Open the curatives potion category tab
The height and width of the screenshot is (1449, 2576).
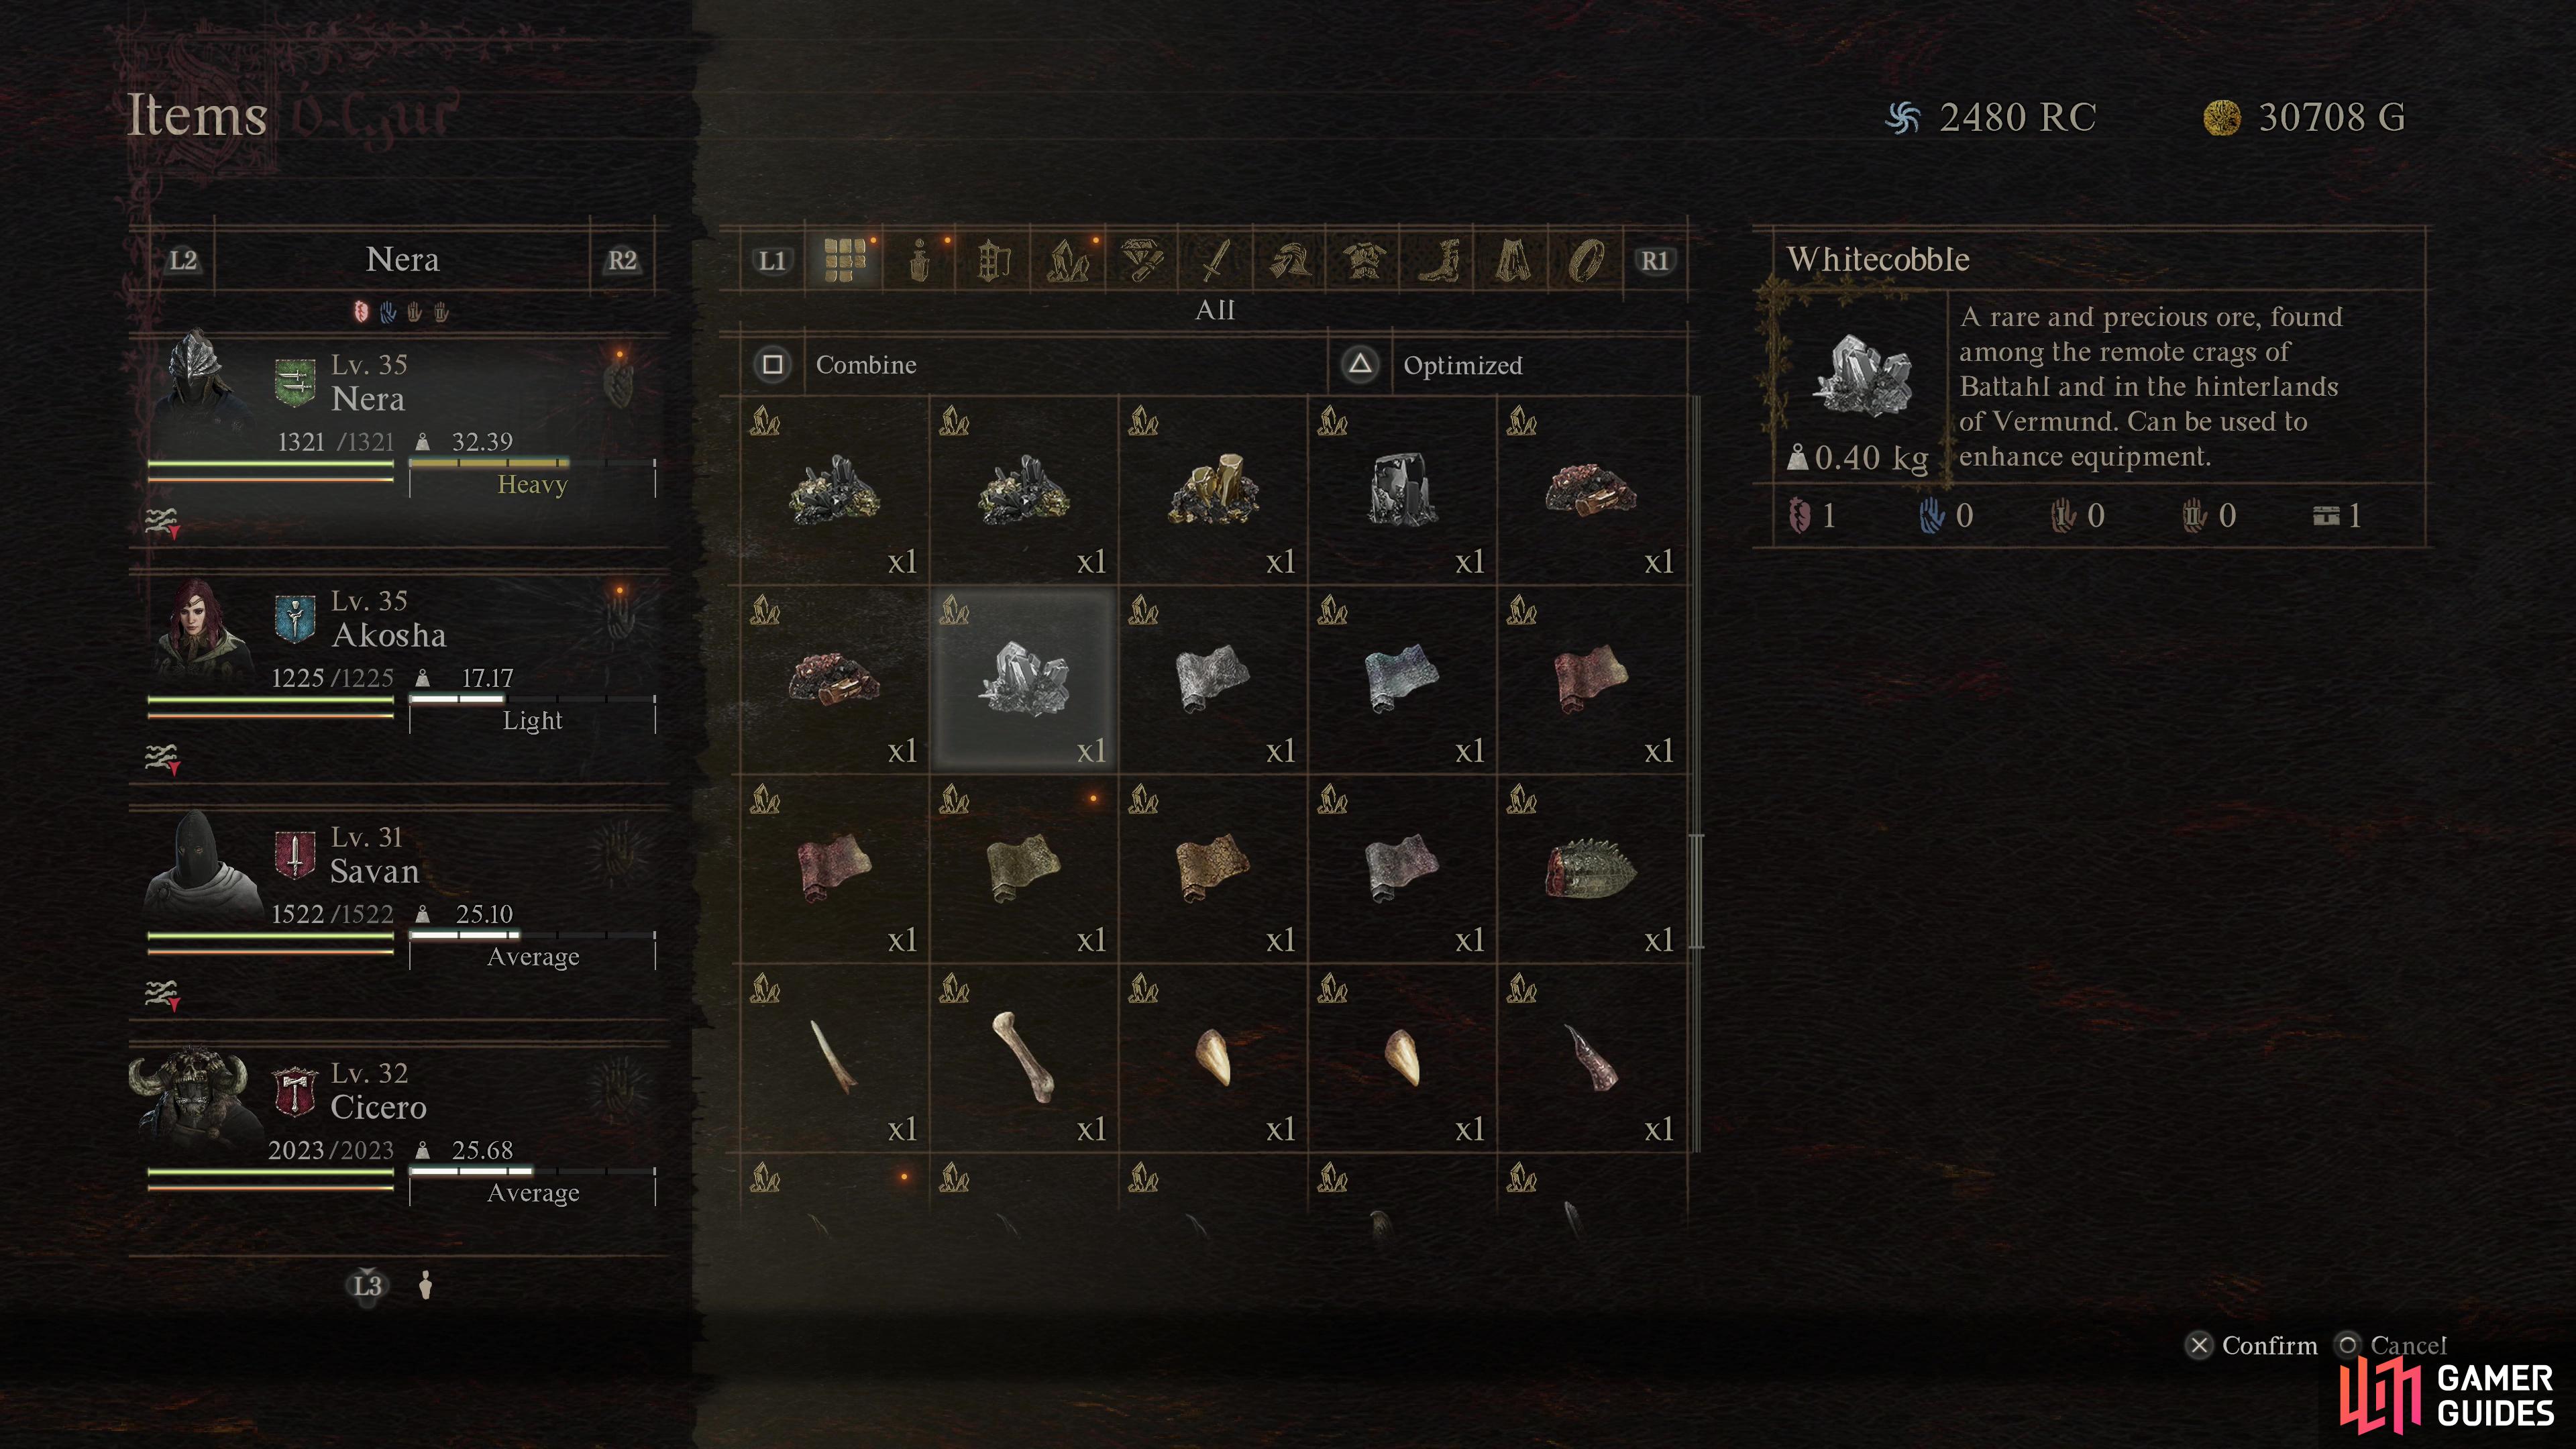click(x=920, y=260)
